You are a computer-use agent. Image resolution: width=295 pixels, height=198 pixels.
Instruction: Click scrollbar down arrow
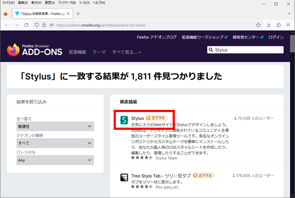click(x=292, y=195)
